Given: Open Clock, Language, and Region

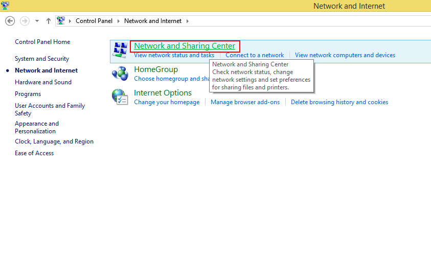Looking at the screenshot, I should click(54, 141).
